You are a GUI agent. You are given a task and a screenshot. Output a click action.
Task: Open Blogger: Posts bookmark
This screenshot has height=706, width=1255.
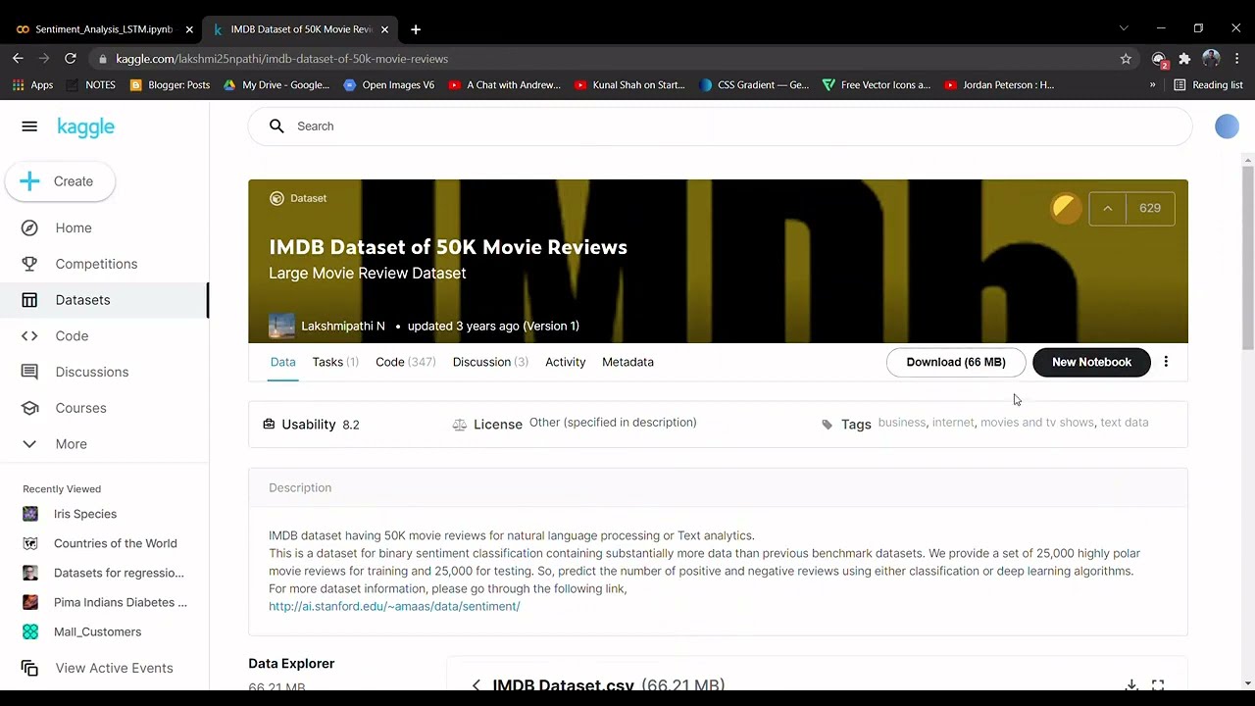coord(170,85)
